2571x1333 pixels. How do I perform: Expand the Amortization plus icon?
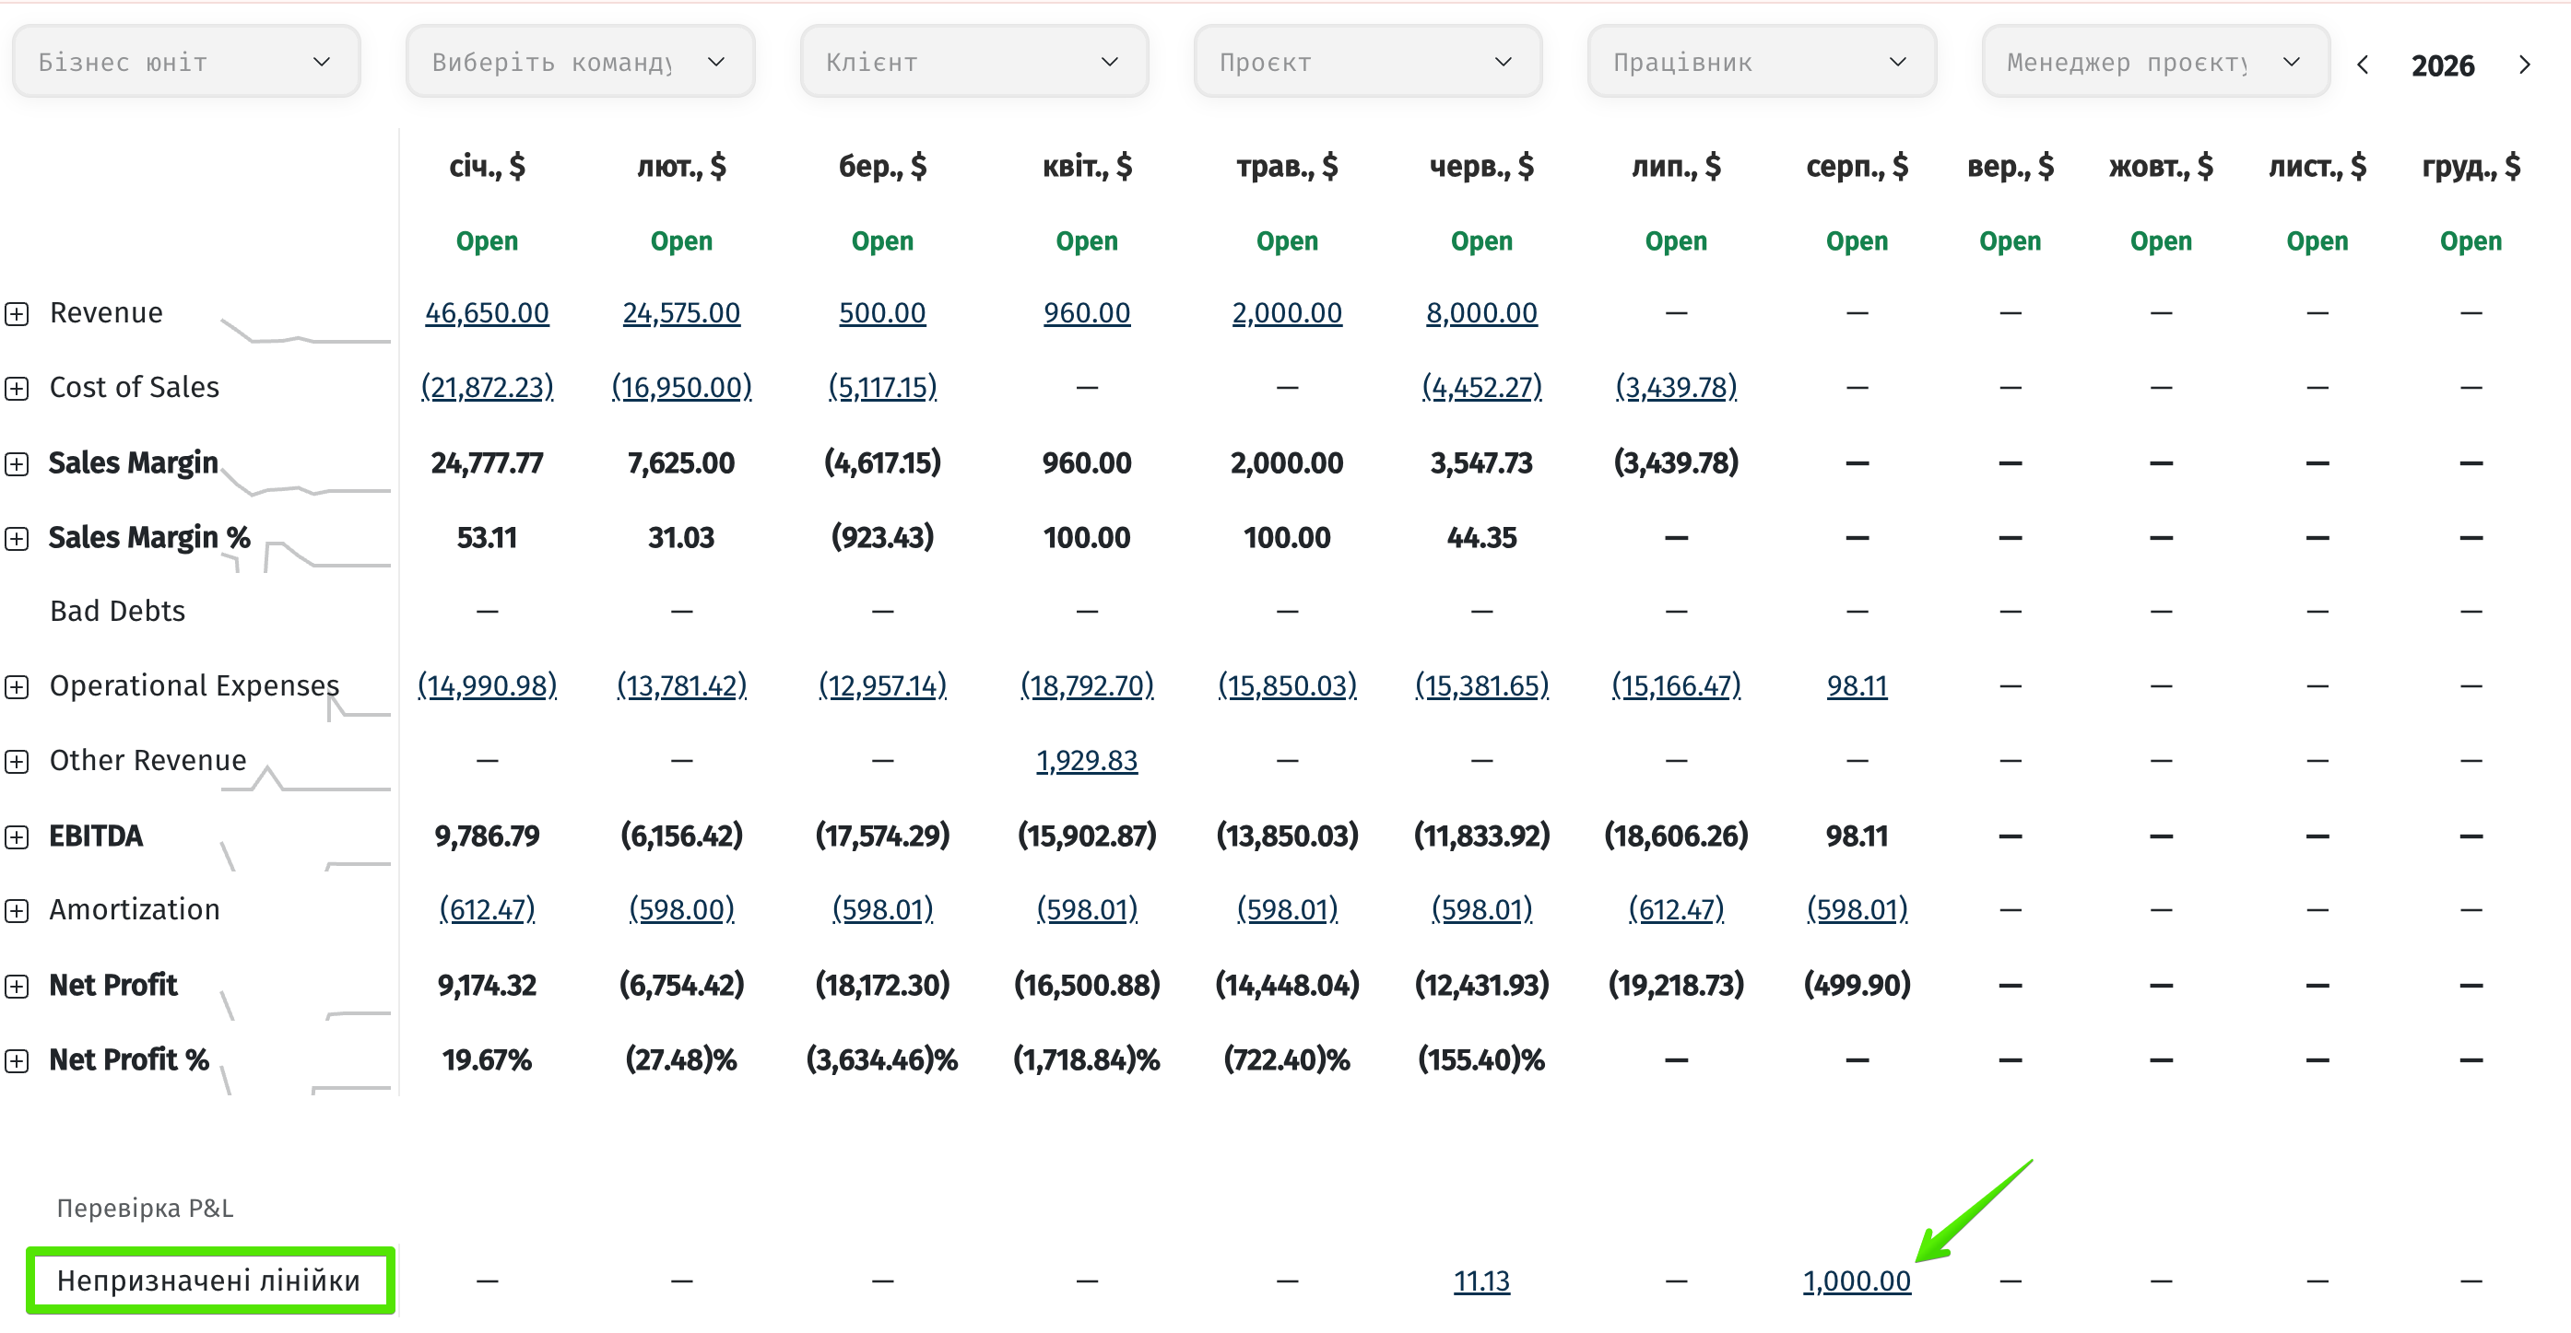pos(16,910)
